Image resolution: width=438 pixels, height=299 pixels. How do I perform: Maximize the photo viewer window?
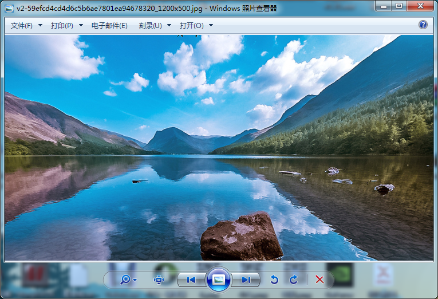[x=398, y=6]
